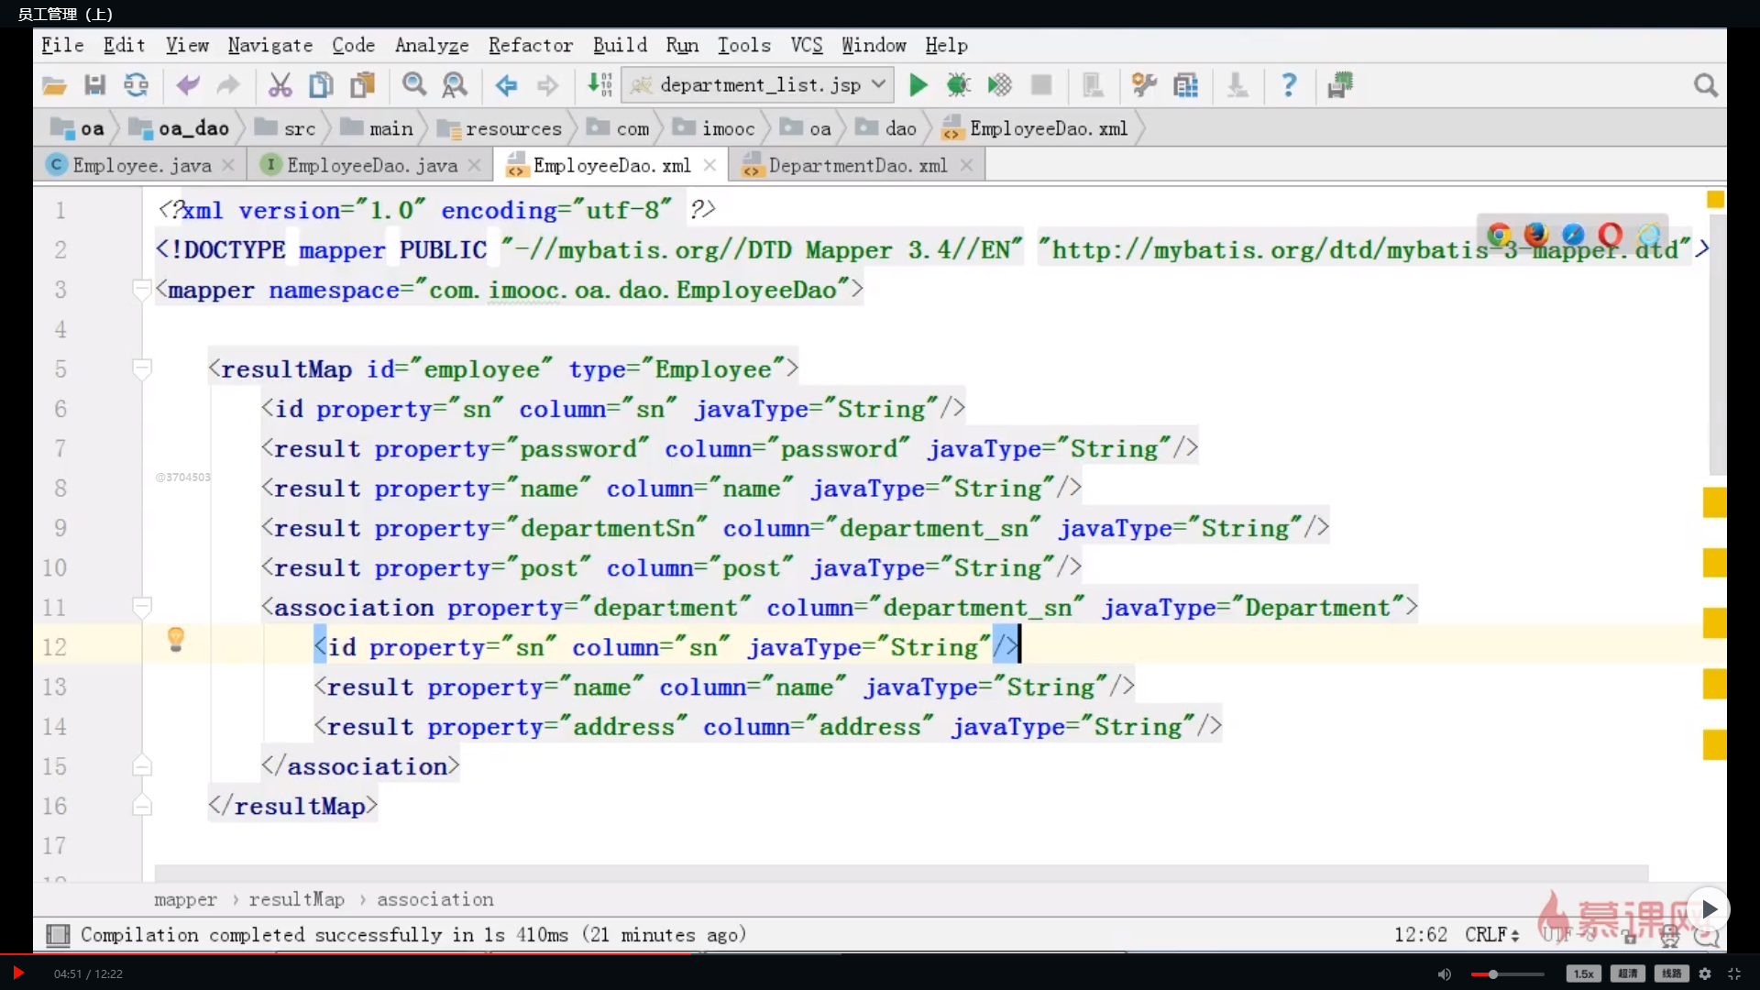Close the EmployeeDao.xml tab

[709, 165]
